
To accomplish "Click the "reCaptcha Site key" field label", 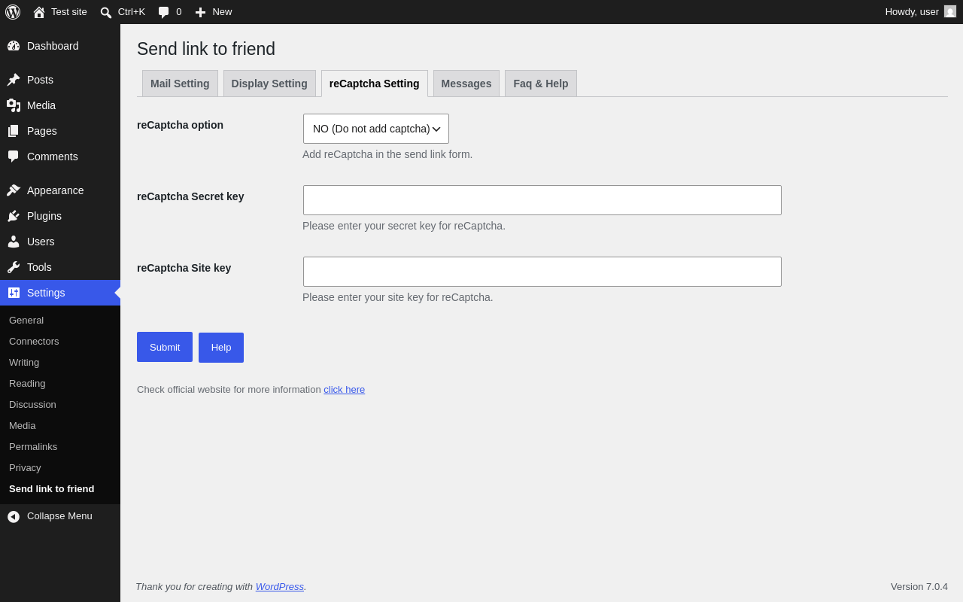I will 184,268.
